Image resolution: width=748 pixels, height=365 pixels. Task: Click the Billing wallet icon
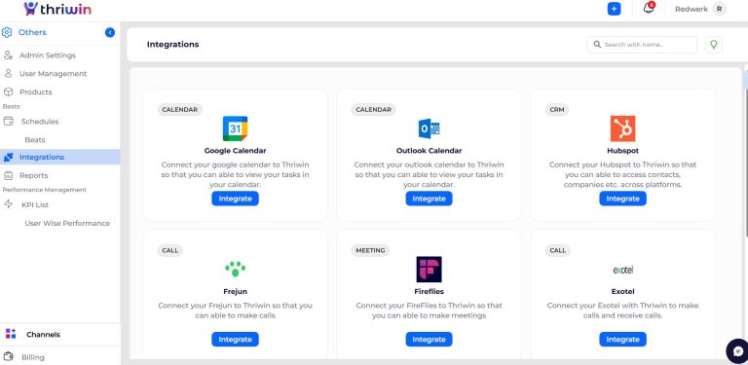(x=8, y=356)
